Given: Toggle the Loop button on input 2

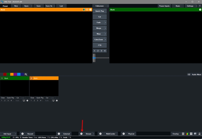Looking at the screenshot, I should coord(52,98).
